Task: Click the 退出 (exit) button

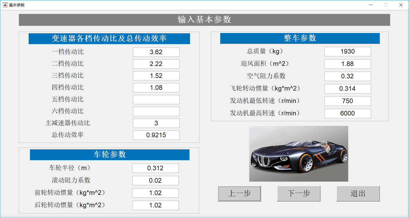Action: pyautogui.click(x=358, y=193)
